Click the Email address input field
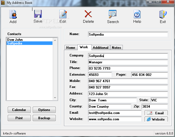175x137 pixels. coord(115,113)
